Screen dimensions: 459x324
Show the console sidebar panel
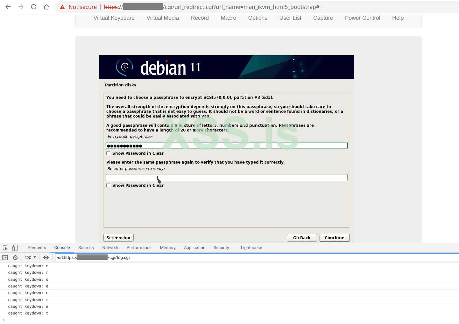[x=5, y=258]
